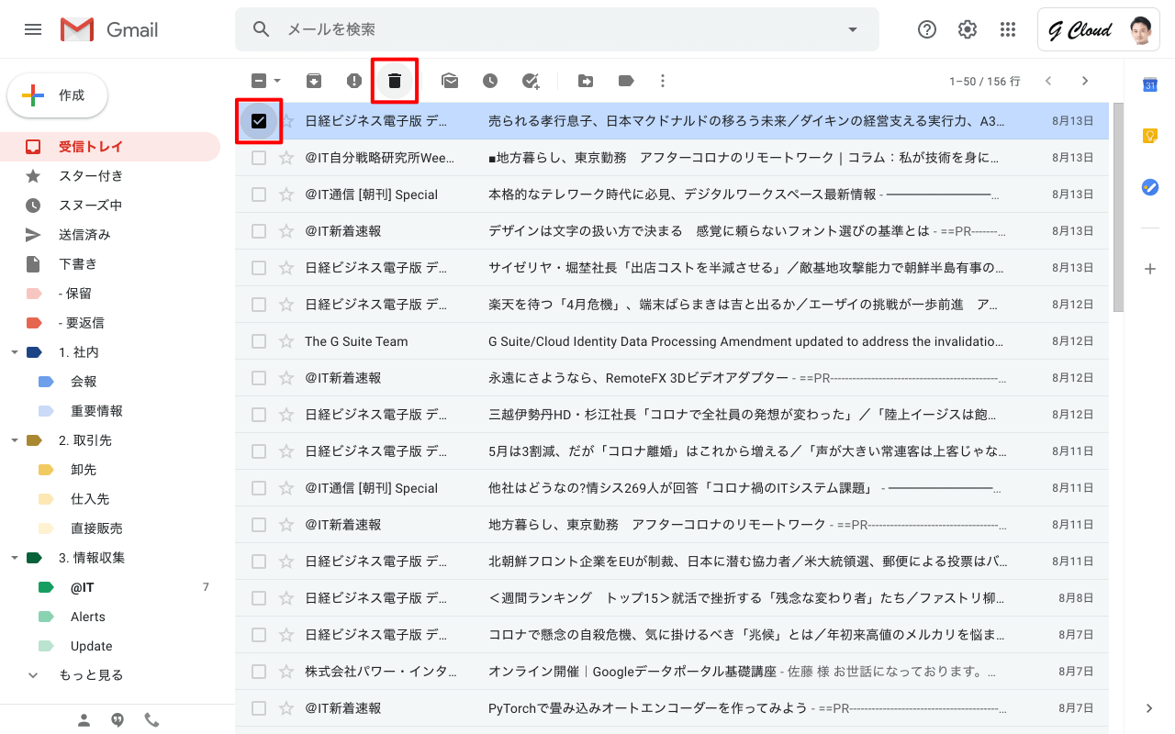Uncheck the 売られる孝行息子 email checkbox
Viewport: 1175px width, 734px height.
pyautogui.click(x=259, y=121)
